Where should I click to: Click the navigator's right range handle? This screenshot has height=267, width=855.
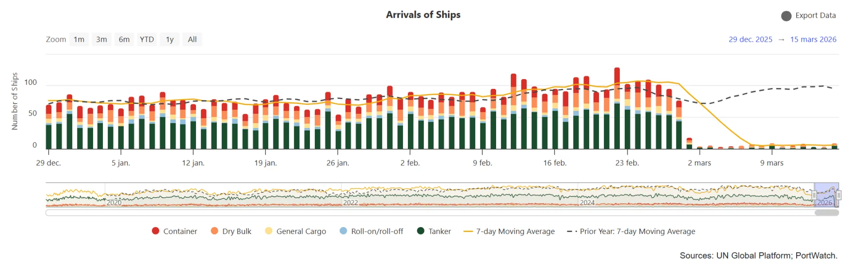pos(839,195)
